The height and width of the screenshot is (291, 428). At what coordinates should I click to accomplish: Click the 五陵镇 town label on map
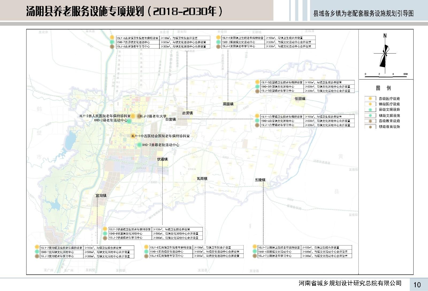click(x=260, y=180)
